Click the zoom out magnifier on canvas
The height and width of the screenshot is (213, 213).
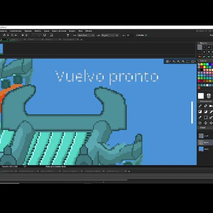(174, 62)
